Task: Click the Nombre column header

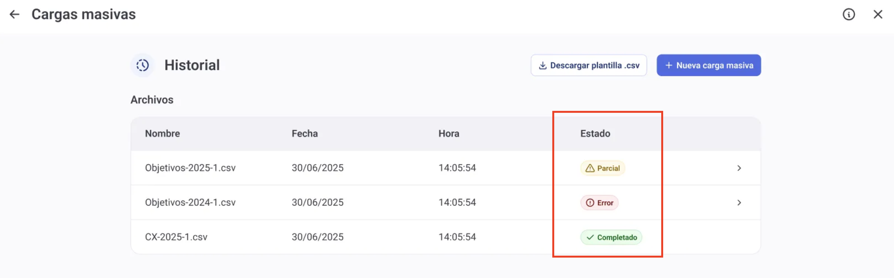Action: click(x=162, y=134)
